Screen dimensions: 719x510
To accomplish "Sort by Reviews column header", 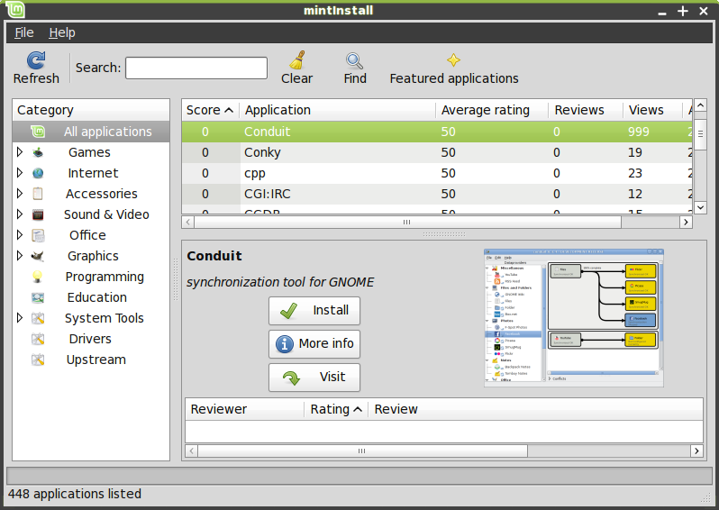I will pos(586,110).
